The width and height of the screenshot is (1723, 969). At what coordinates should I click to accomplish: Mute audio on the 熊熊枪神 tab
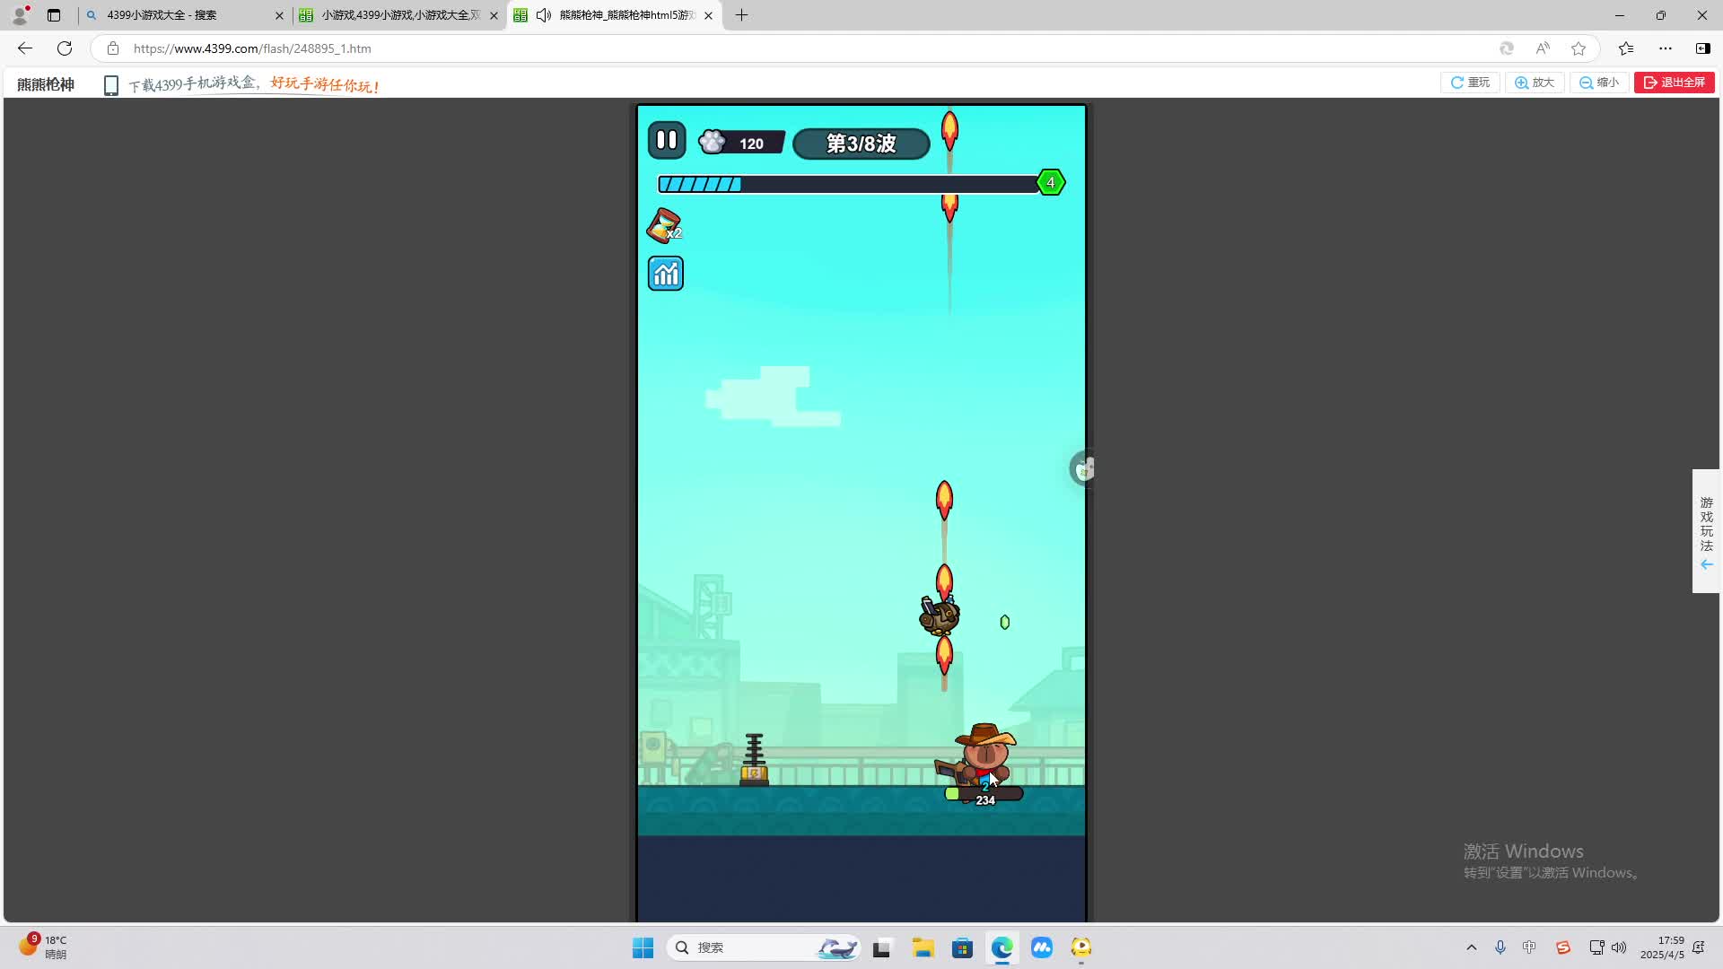tap(543, 15)
